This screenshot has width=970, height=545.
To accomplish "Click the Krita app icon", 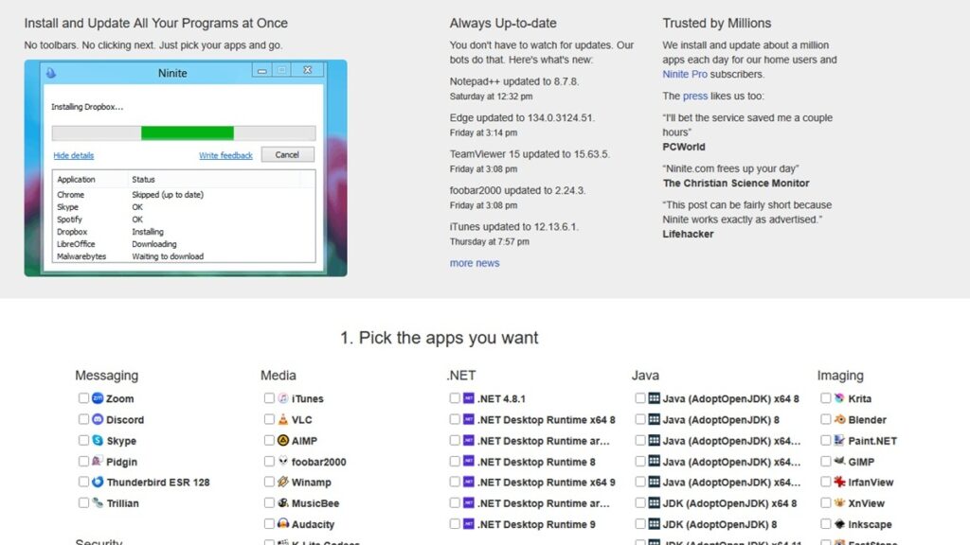I will coord(839,398).
